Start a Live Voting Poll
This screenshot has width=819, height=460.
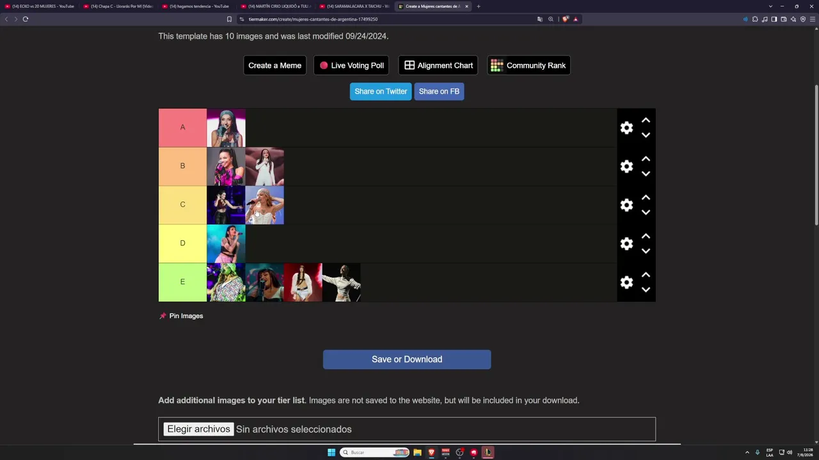[351, 65]
